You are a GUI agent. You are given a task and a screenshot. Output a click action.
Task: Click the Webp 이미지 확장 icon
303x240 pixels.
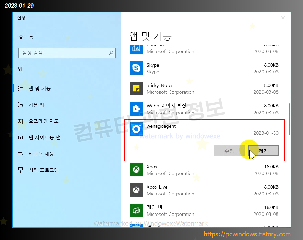[x=136, y=108]
